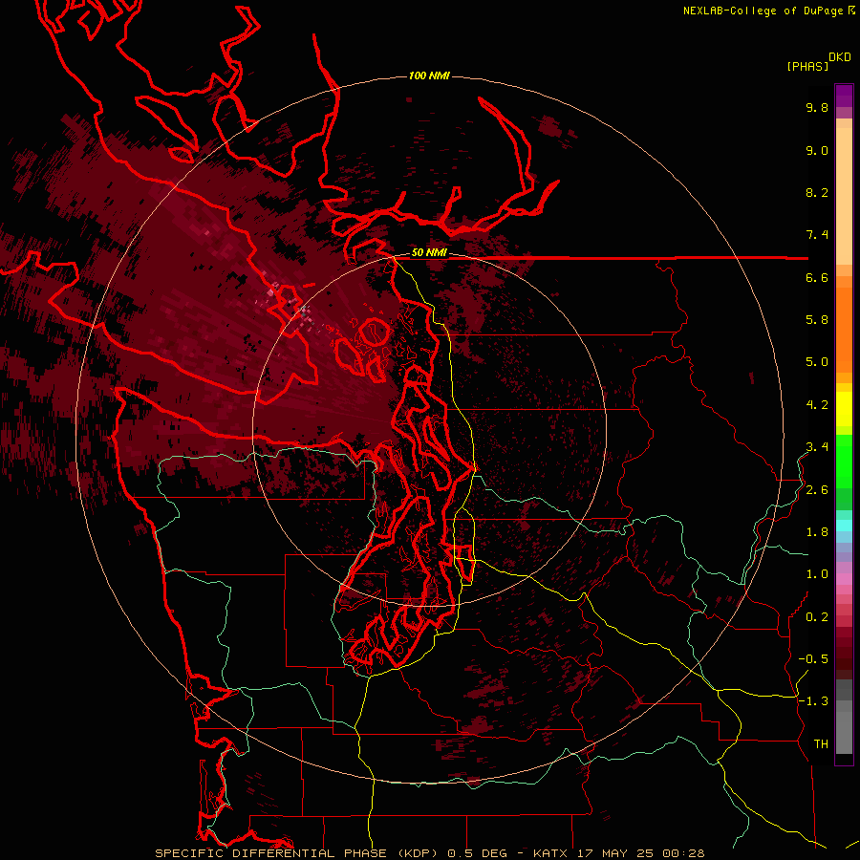Select the 5.0 legend value
Screen dimensions: 860x860
click(817, 362)
